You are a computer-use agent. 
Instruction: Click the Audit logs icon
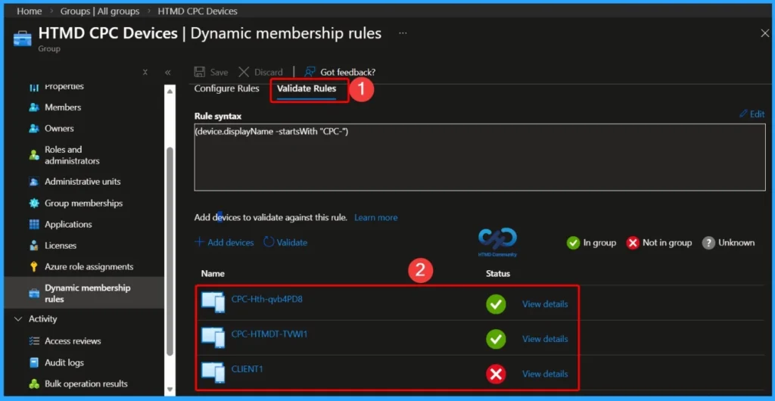point(34,362)
